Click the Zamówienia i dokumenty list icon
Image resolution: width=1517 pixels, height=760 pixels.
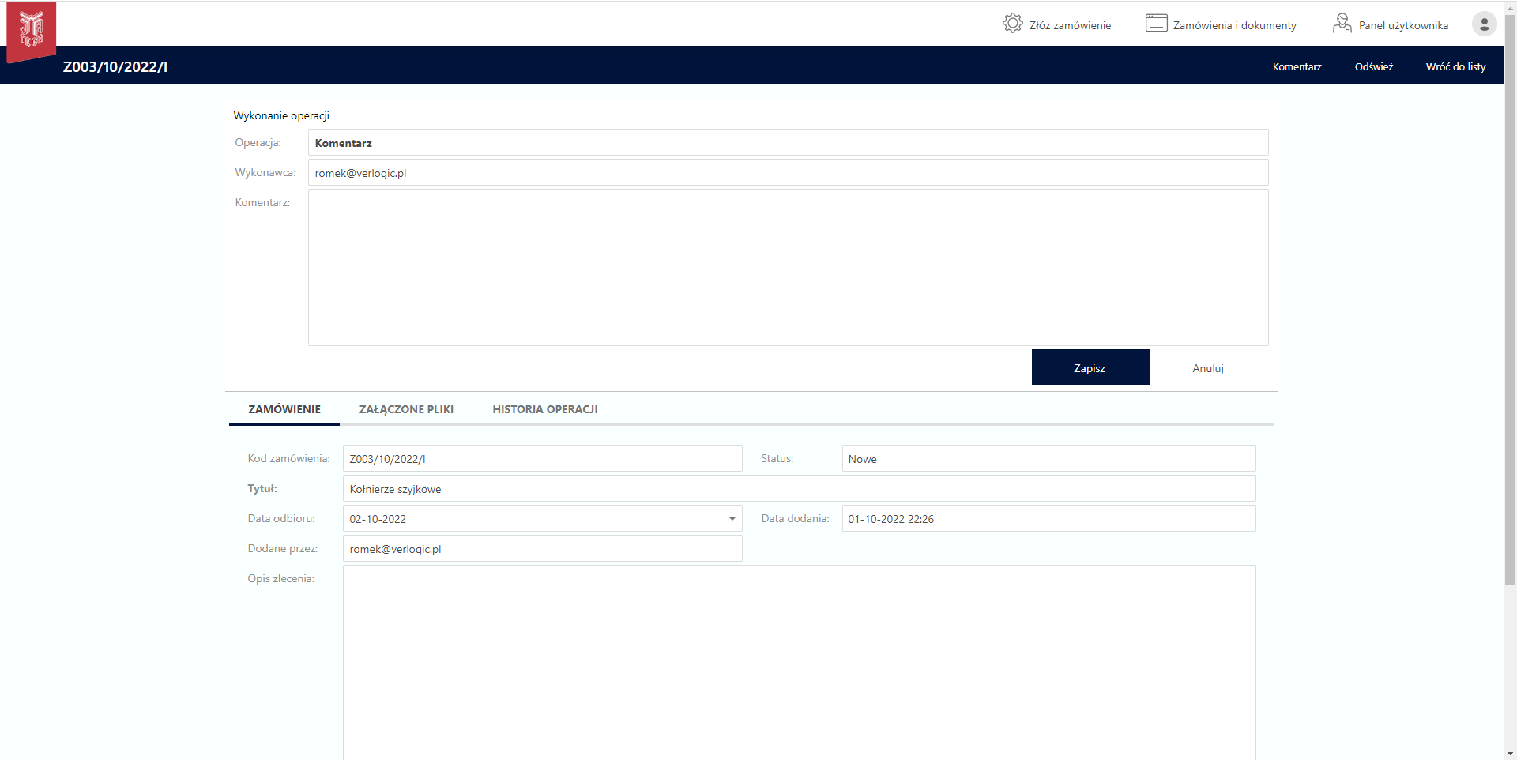[1156, 24]
